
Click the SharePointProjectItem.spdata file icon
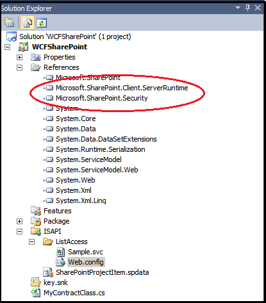48,272
